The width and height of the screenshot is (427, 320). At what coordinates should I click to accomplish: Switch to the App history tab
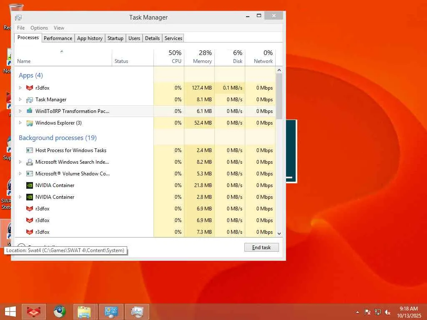[x=90, y=38]
